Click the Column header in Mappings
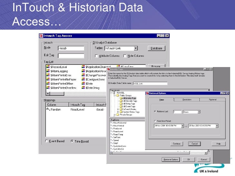Viewport: 235px width, 176px height. click(57, 105)
